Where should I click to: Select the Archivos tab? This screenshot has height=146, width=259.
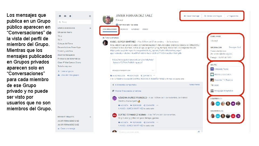pos(124,29)
